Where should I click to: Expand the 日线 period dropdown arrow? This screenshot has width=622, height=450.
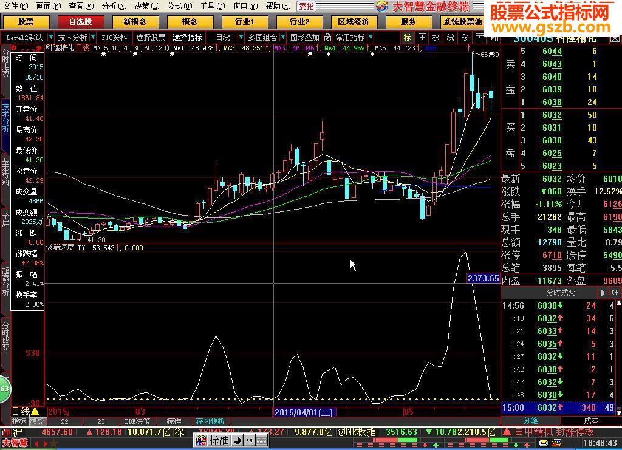point(241,37)
